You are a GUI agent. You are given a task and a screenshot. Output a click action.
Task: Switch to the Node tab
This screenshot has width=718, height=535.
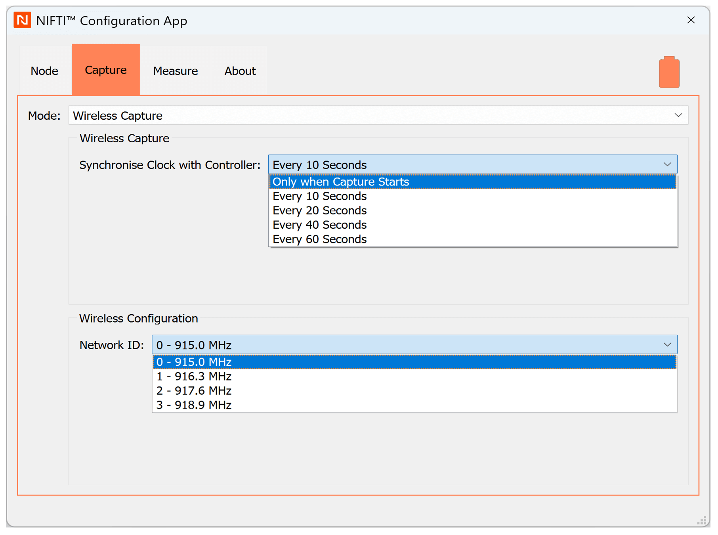tap(44, 71)
